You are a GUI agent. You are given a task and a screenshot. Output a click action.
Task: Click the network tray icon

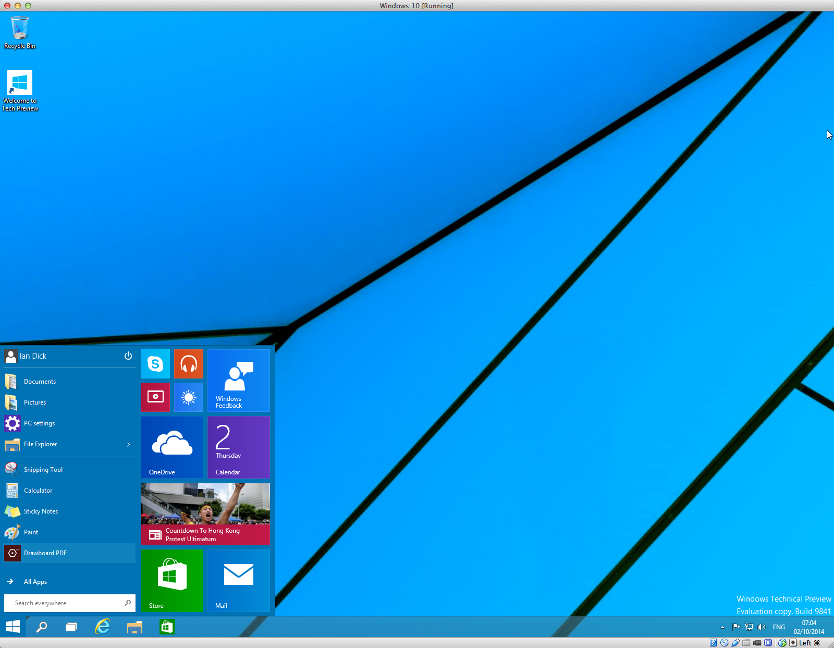(x=749, y=627)
